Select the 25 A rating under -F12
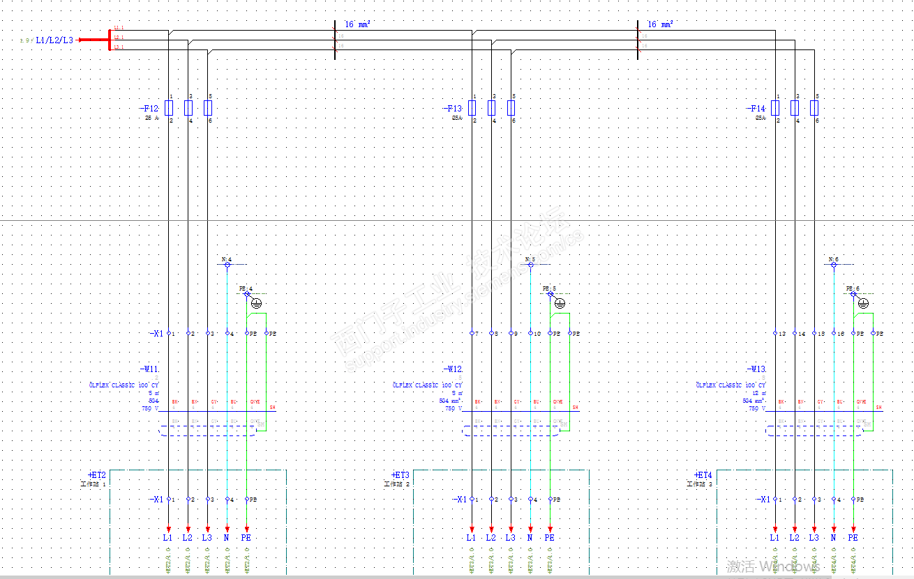Screen dimensions: 914x579 tap(151, 118)
